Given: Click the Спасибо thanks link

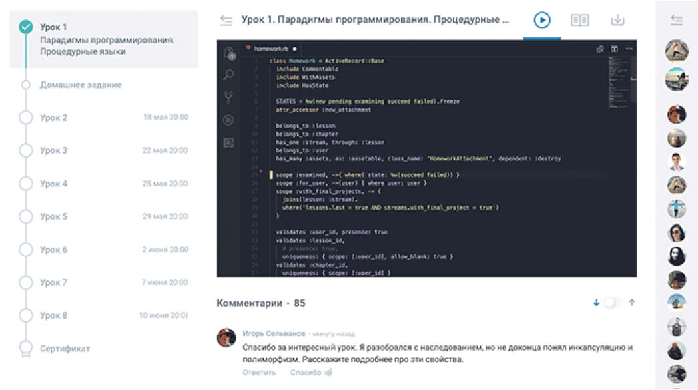Looking at the screenshot, I should click(x=305, y=373).
